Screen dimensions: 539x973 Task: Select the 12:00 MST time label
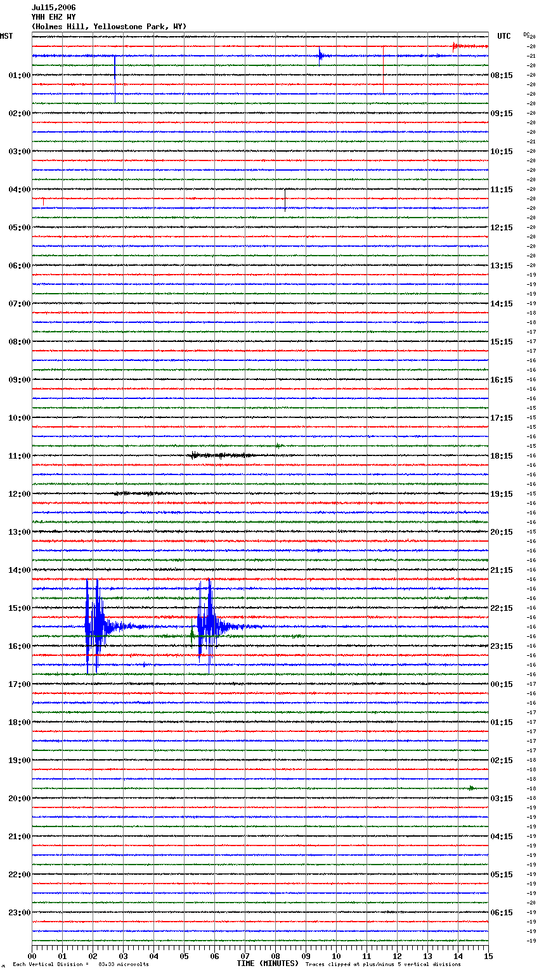(x=20, y=494)
